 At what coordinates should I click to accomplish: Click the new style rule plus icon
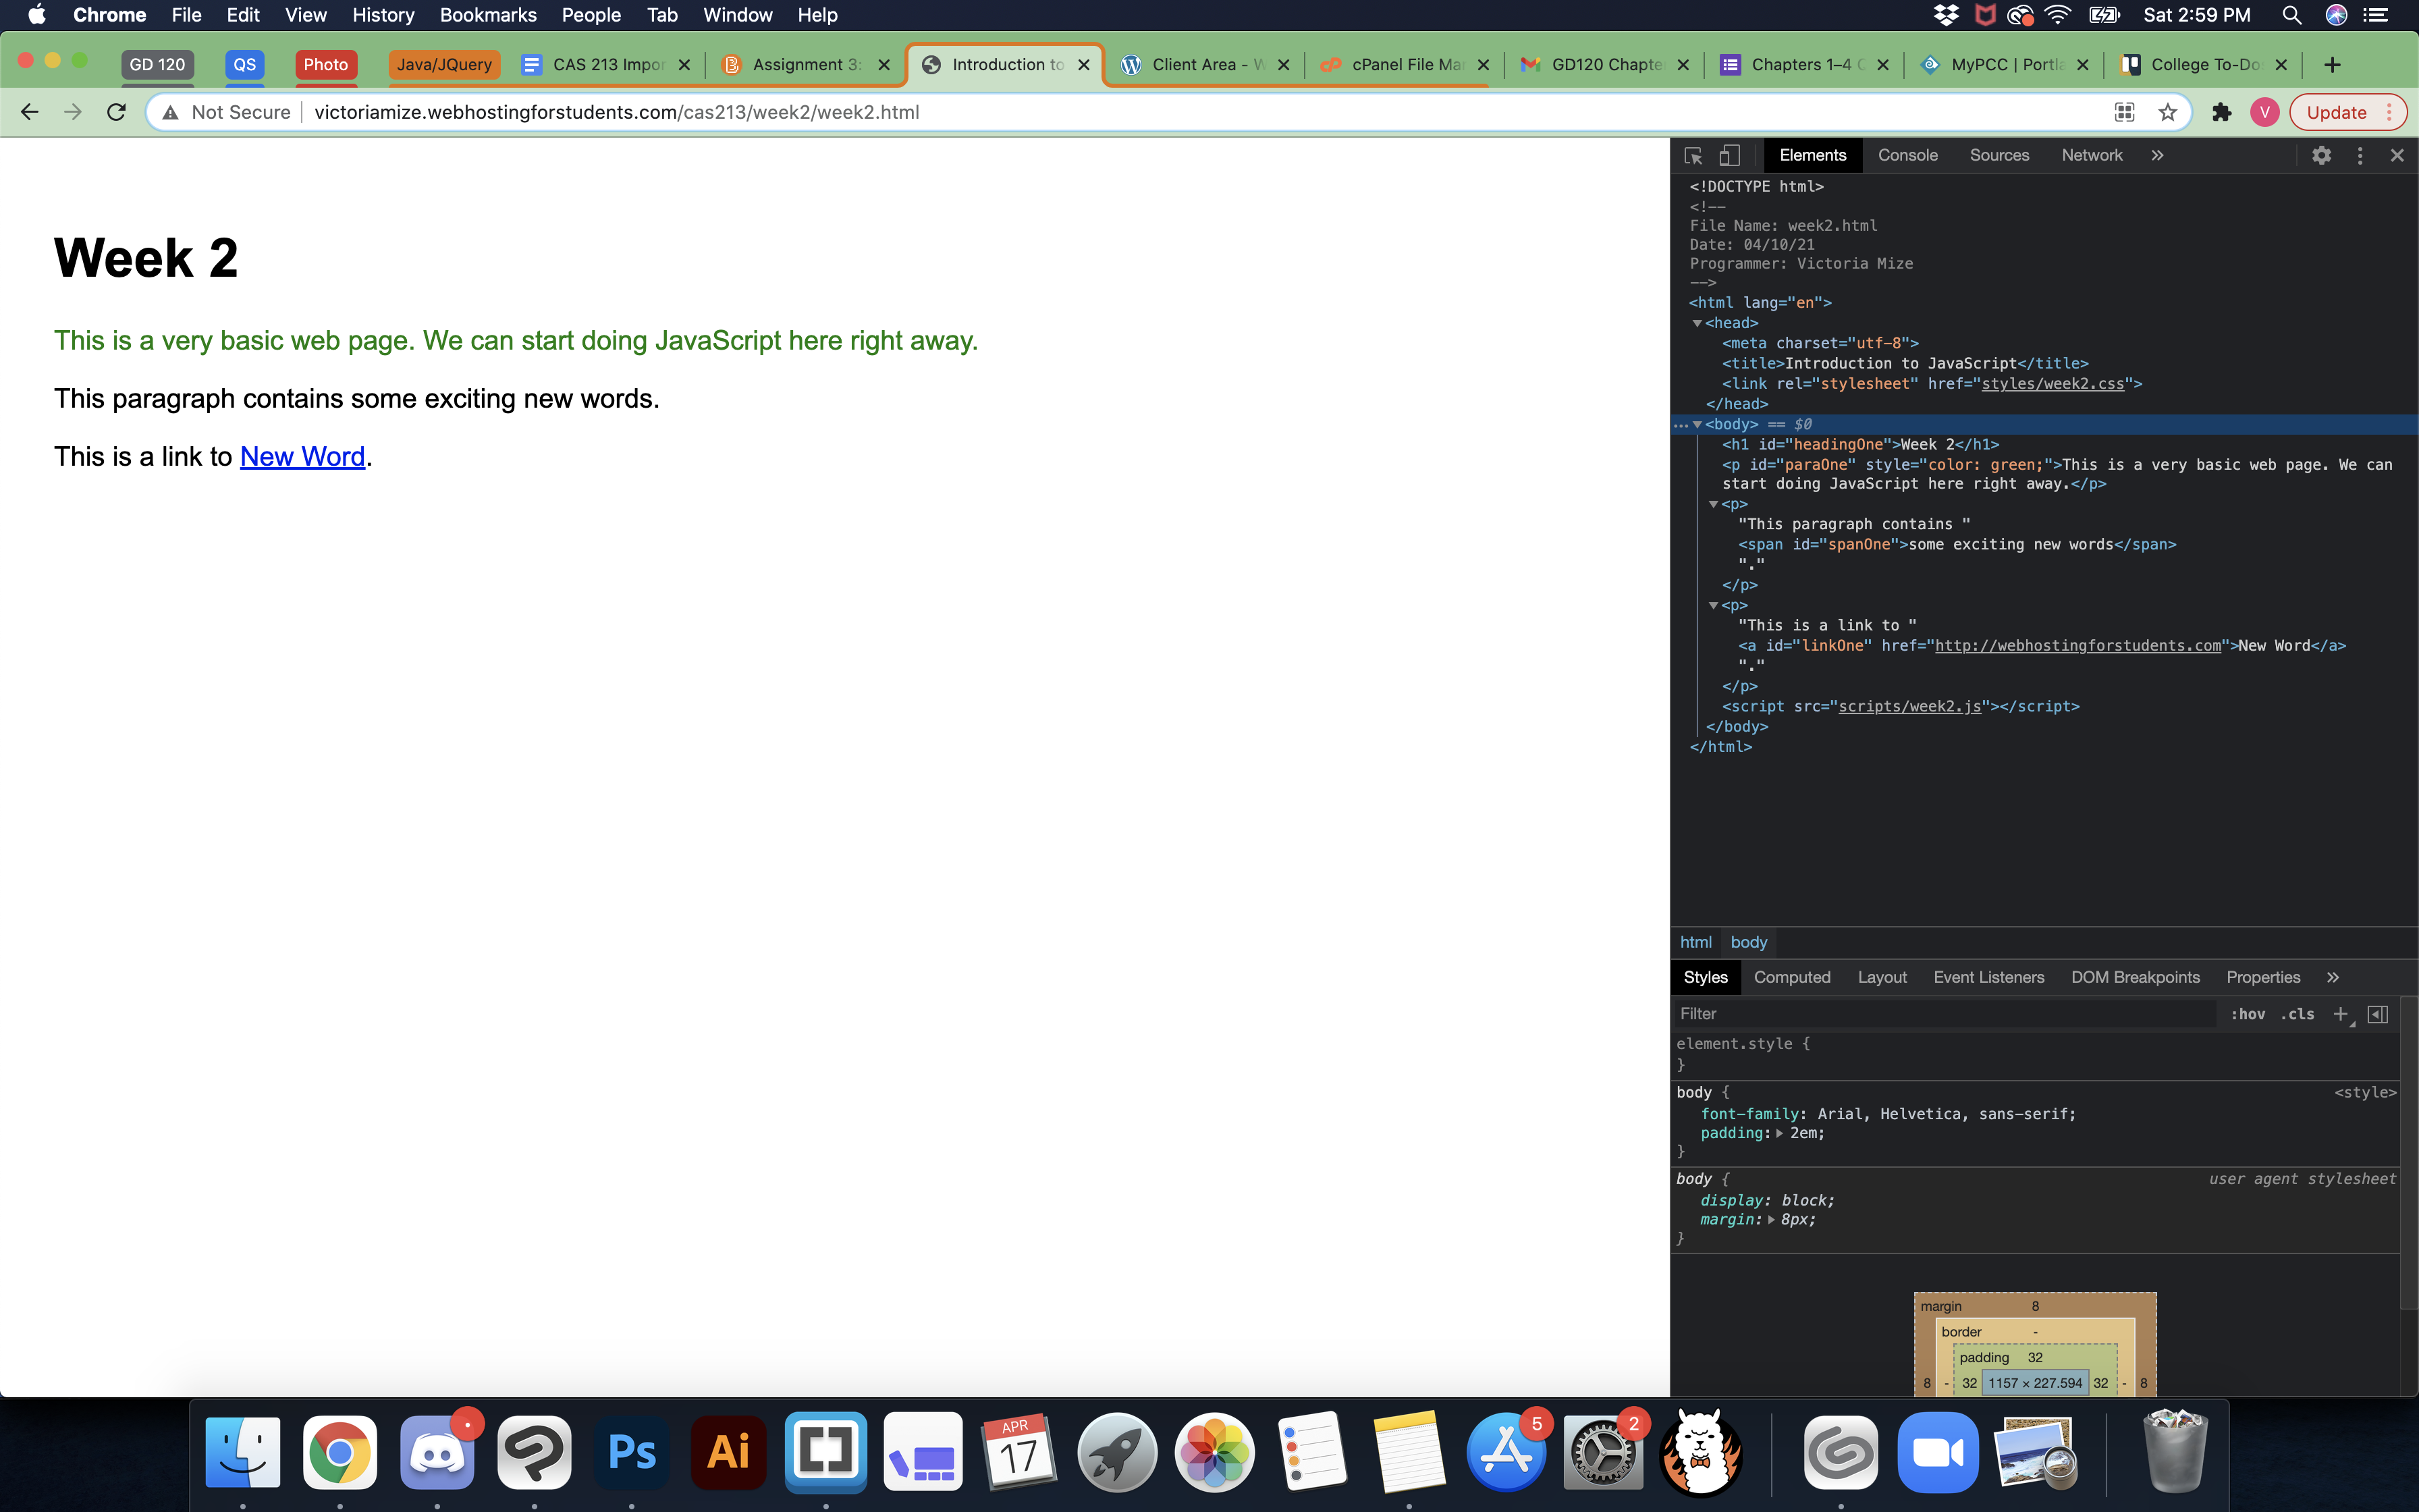click(x=2340, y=1014)
